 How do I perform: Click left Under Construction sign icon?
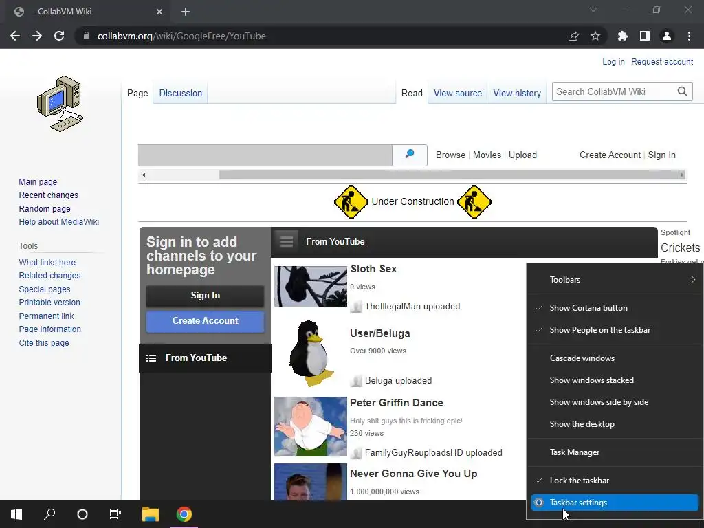coord(351,202)
